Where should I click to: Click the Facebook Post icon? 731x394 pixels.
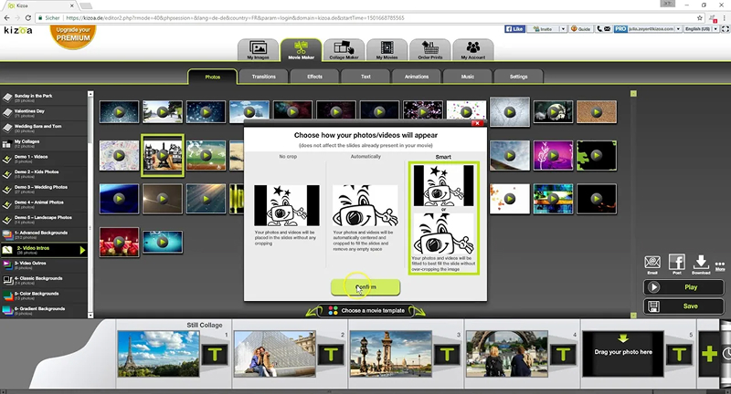coord(677,263)
